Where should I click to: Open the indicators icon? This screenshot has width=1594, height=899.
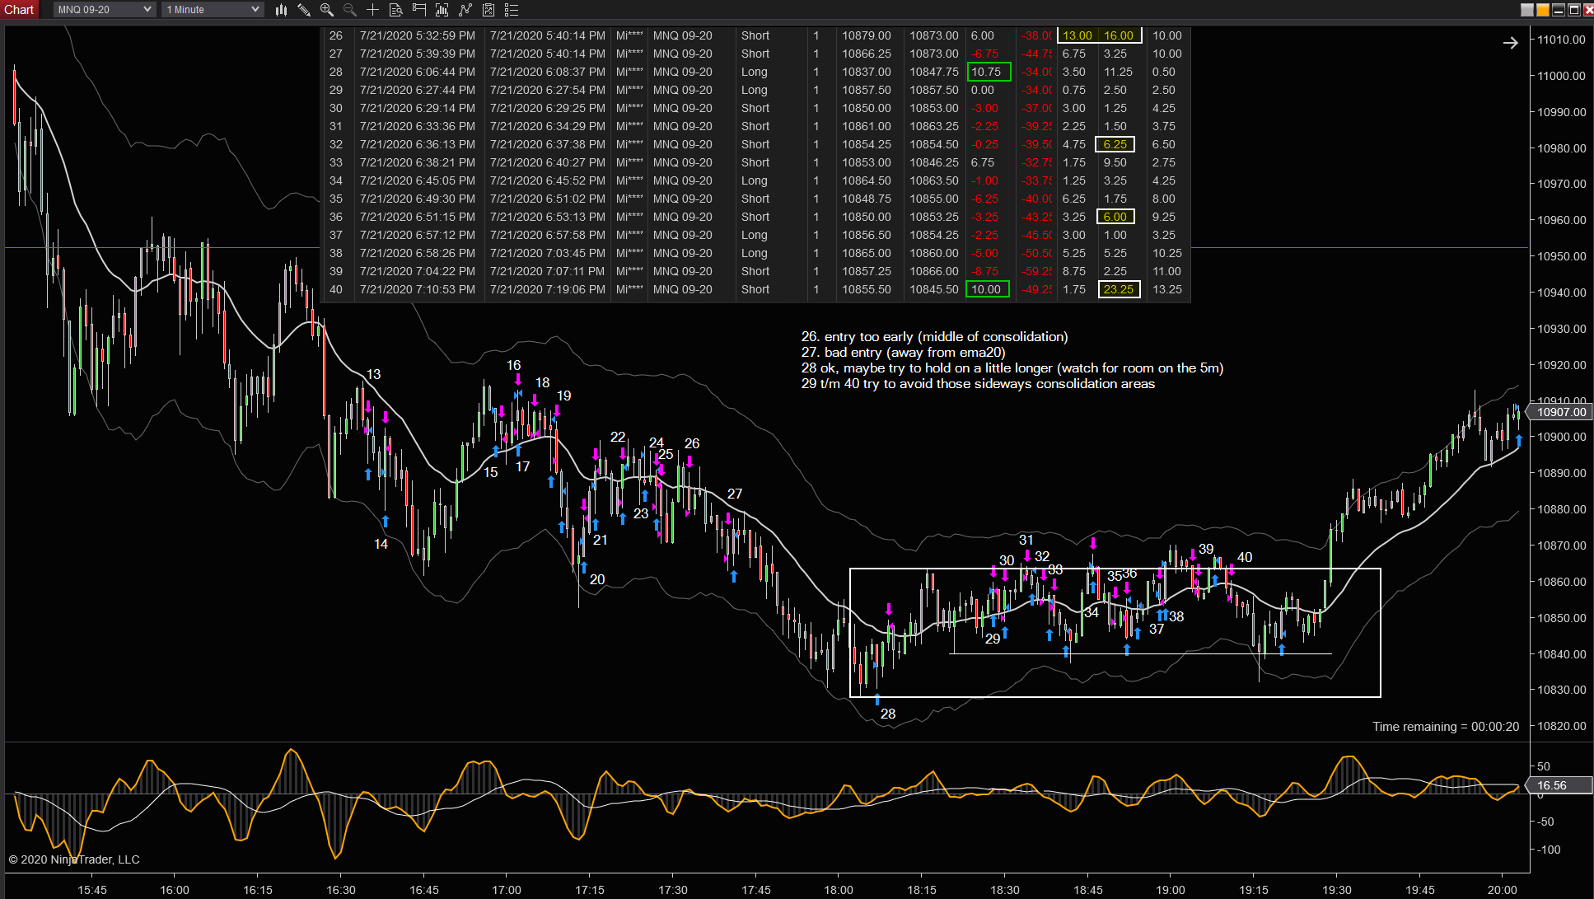pyautogui.click(x=465, y=10)
